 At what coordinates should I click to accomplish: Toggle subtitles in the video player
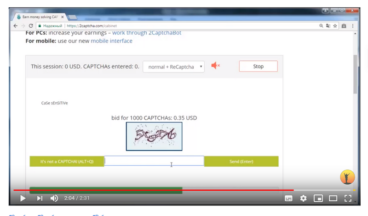point(288,198)
